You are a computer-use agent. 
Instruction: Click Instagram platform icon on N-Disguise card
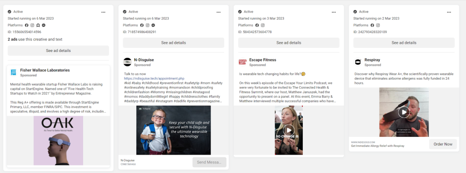(147, 25)
